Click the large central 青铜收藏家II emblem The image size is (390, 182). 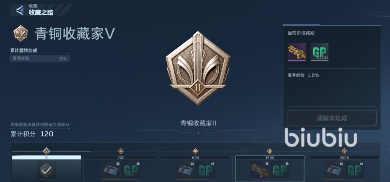pyautogui.click(x=198, y=68)
